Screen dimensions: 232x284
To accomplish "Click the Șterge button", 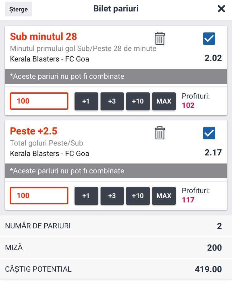I will coord(19,9).
